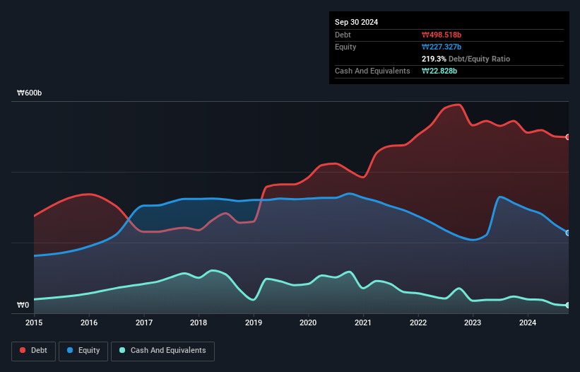Click the Equity row label in tooltip
This screenshot has width=580, height=372.
345,47
